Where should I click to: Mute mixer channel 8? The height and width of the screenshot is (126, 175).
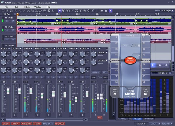tap(87, 77)
